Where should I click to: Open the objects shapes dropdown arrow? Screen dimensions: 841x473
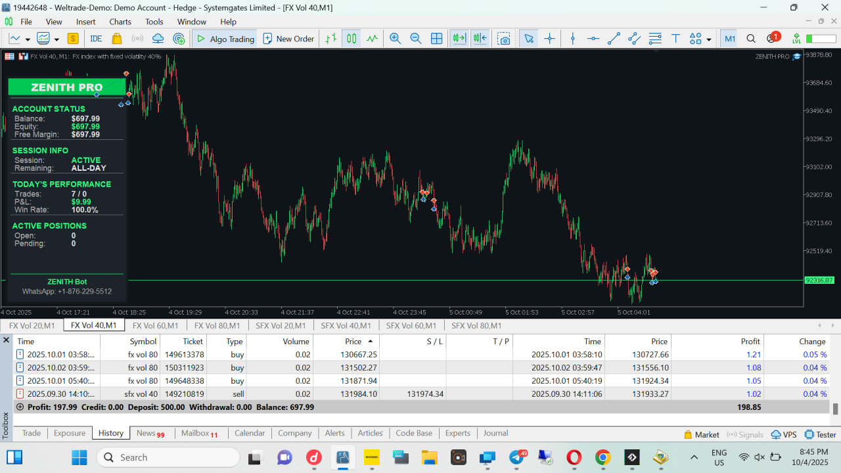(x=709, y=39)
